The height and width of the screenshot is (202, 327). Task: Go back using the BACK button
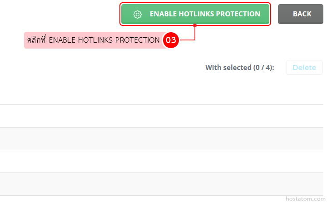coord(302,14)
